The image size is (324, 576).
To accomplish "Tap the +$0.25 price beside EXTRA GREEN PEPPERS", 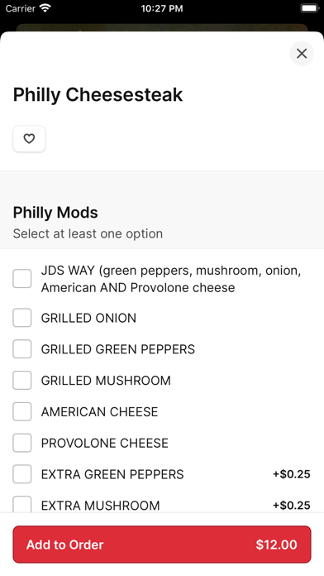I will (x=291, y=474).
